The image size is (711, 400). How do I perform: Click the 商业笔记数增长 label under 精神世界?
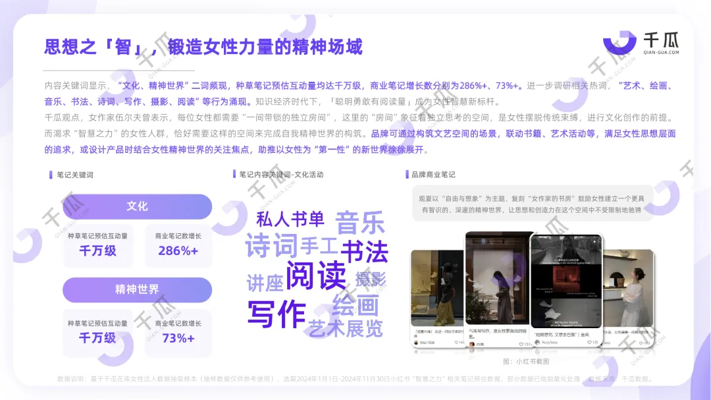coord(178,324)
